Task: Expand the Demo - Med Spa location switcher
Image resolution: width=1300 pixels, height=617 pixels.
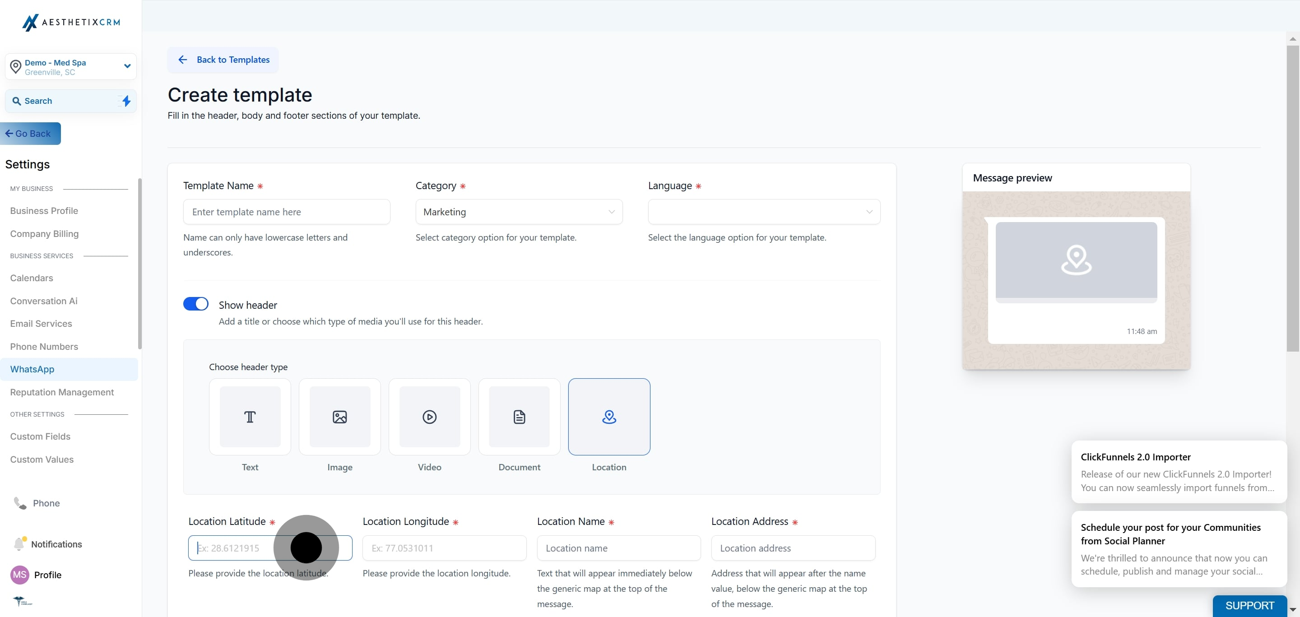Action: [x=71, y=67]
